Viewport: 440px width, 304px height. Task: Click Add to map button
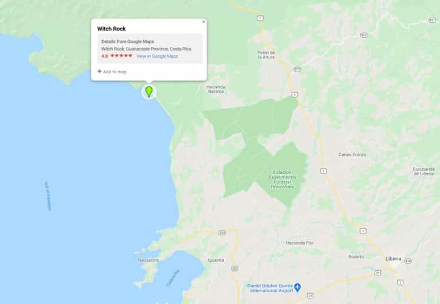tap(112, 72)
